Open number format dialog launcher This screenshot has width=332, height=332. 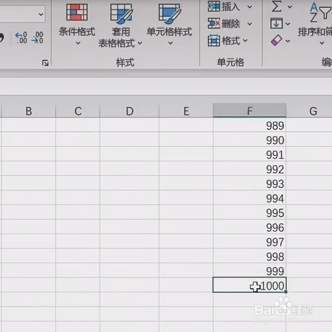tap(45, 63)
